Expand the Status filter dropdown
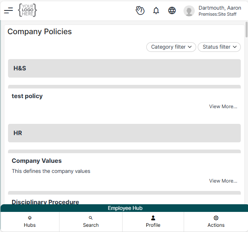The height and width of the screenshot is (232, 248). [219, 47]
